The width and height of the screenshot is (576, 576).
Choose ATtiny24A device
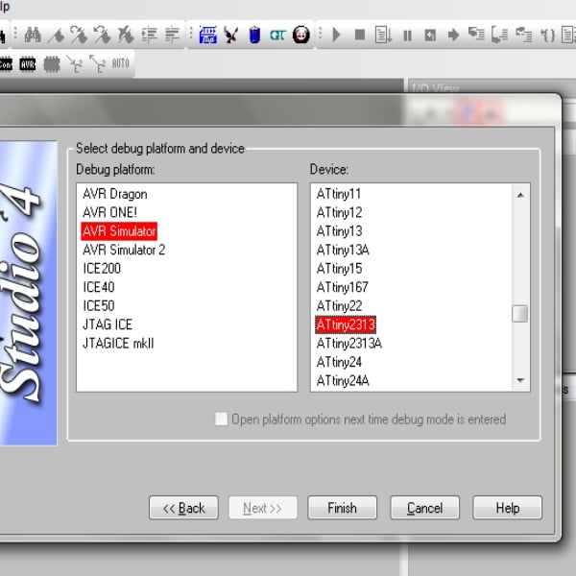coord(343,380)
